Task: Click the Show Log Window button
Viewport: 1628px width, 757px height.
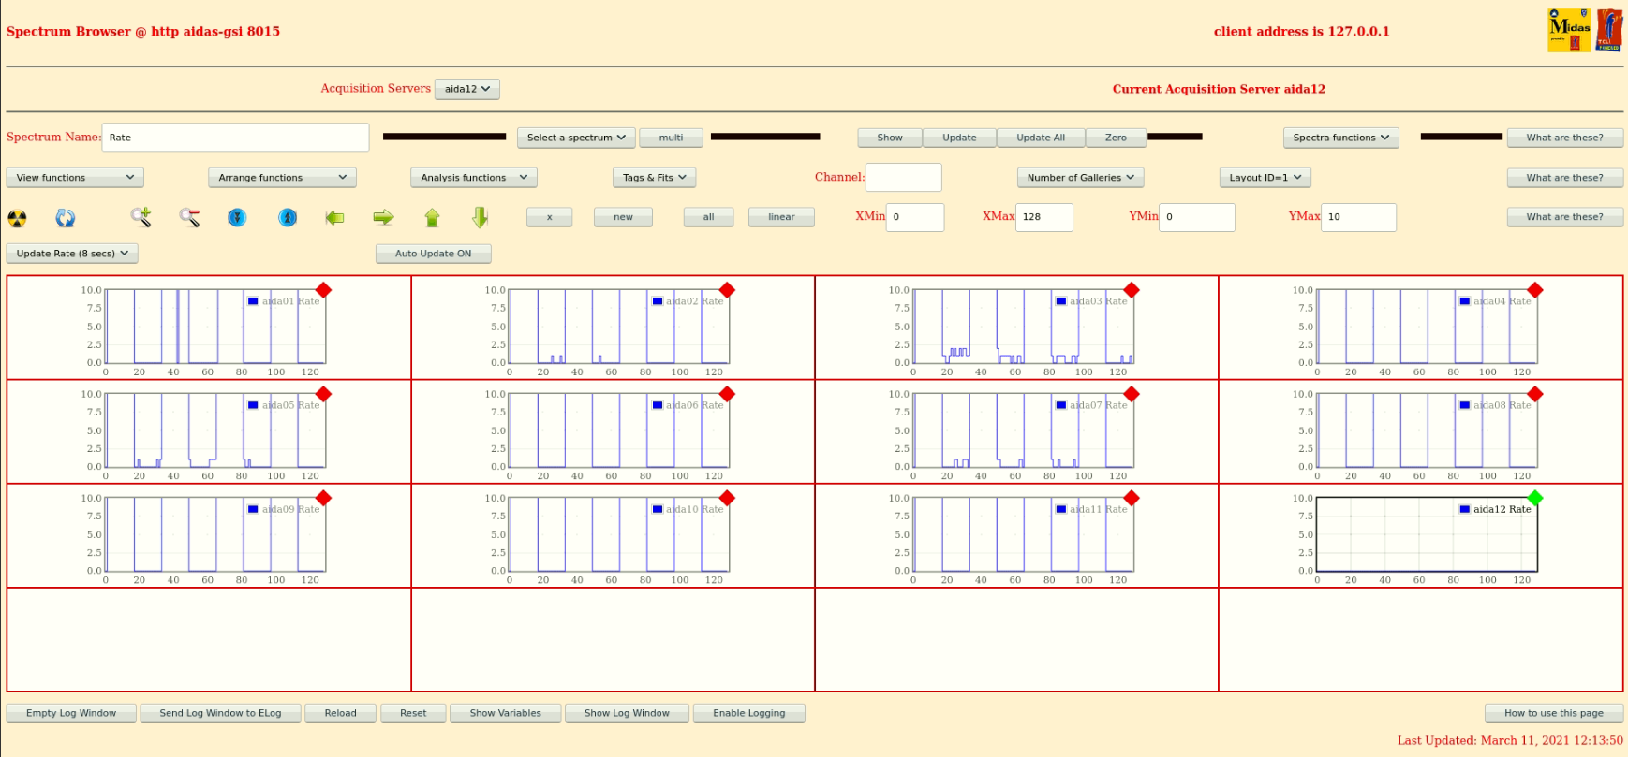Action: click(627, 713)
